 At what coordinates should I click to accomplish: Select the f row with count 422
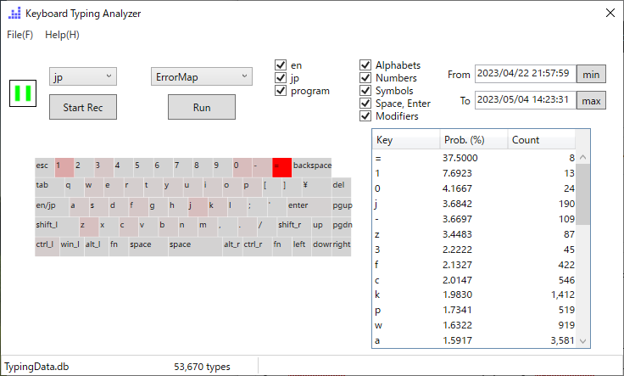tap(474, 265)
